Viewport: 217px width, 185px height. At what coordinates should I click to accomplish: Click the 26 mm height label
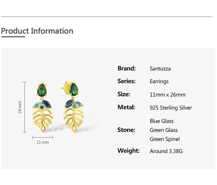(x=20, y=107)
